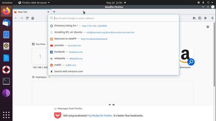Show Applications grid in dock
The image size is (216, 121).
[6, 115]
